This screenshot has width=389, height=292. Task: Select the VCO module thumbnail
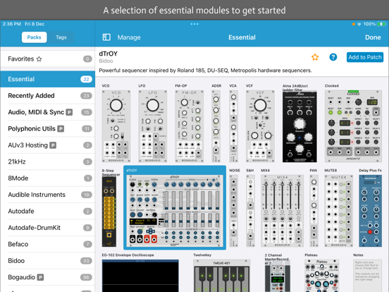tap(116, 126)
